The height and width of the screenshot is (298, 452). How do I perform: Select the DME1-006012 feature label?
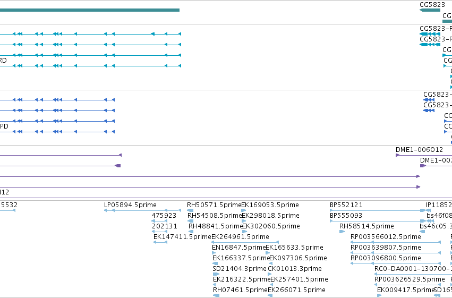[419, 150]
